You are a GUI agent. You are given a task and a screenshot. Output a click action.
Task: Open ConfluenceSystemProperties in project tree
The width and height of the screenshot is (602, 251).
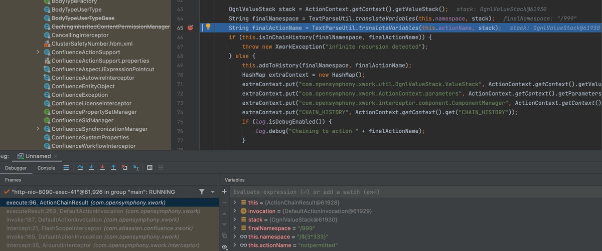[x=90, y=137]
